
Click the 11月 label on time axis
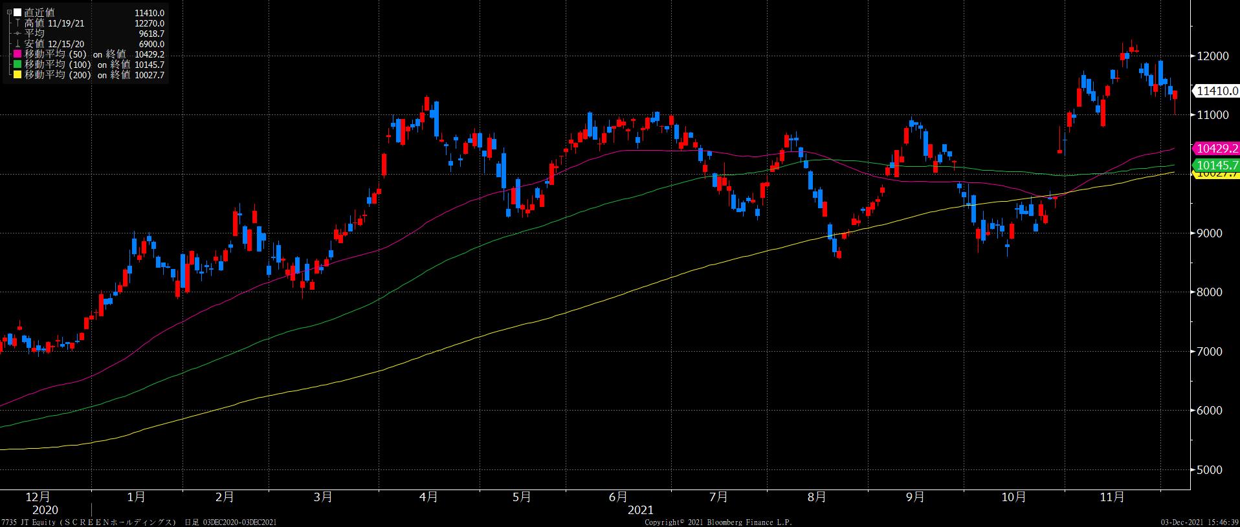[1112, 497]
